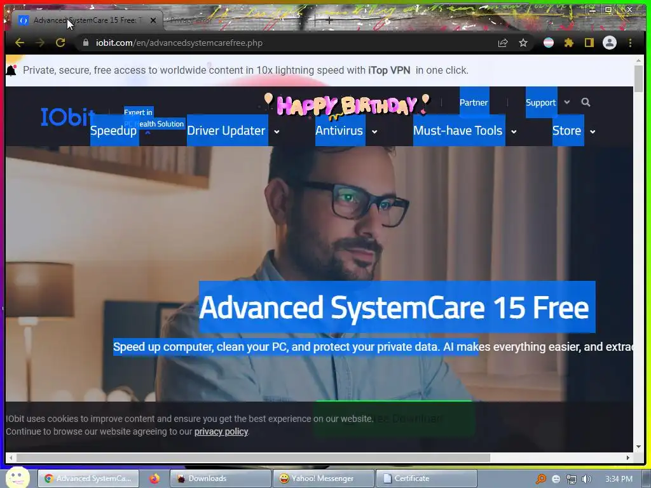Open the iTop VPN link
The width and height of the screenshot is (651, 488).
[389, 70]
